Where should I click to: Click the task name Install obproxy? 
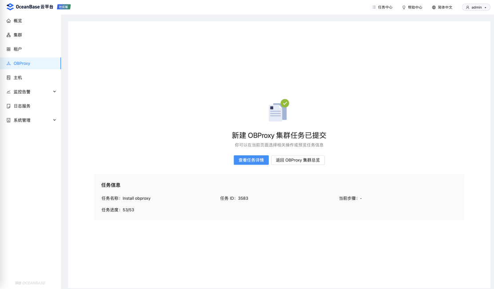click(x=136, y=198)
